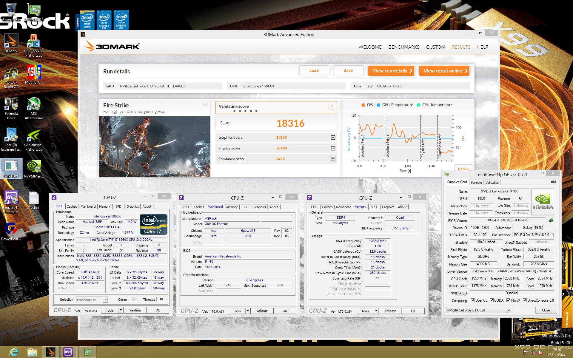Viewport: 573px width, 358px height.
Task: Click the blue GPU Temperature legend swatch
Action: [378, 105]
